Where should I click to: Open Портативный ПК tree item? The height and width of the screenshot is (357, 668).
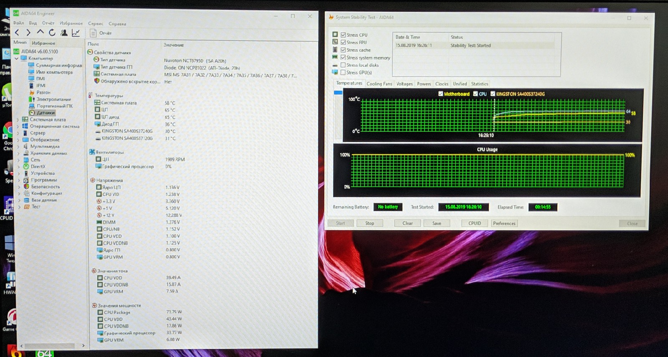coord(51,106)
